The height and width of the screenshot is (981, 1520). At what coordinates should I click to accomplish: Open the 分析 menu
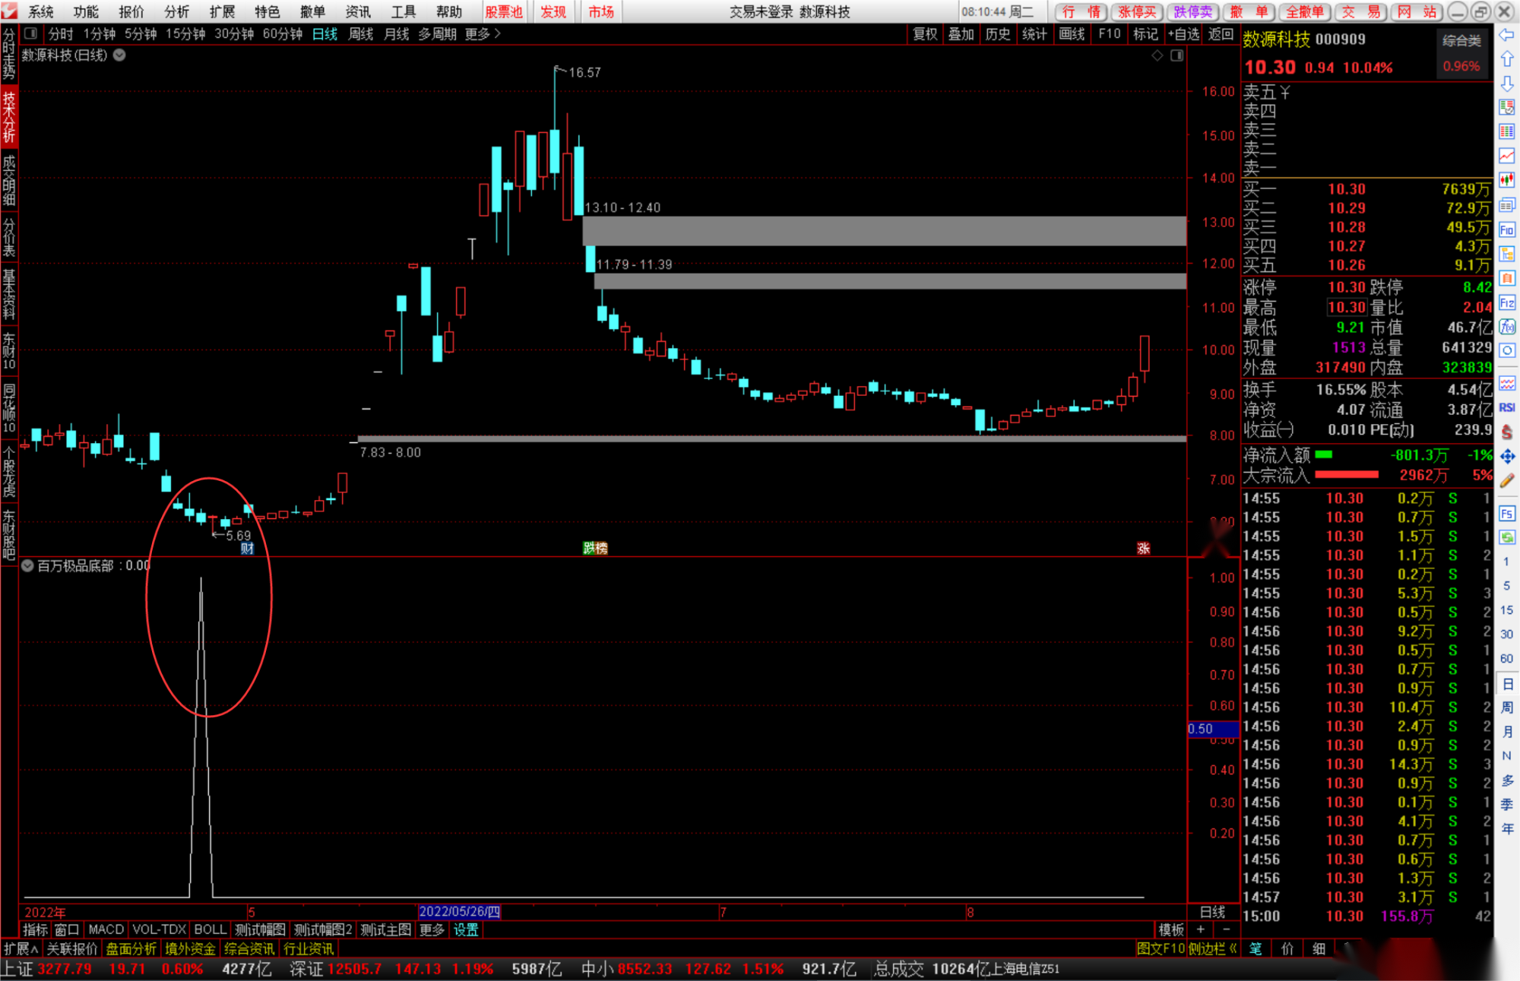tap(176, 11)
